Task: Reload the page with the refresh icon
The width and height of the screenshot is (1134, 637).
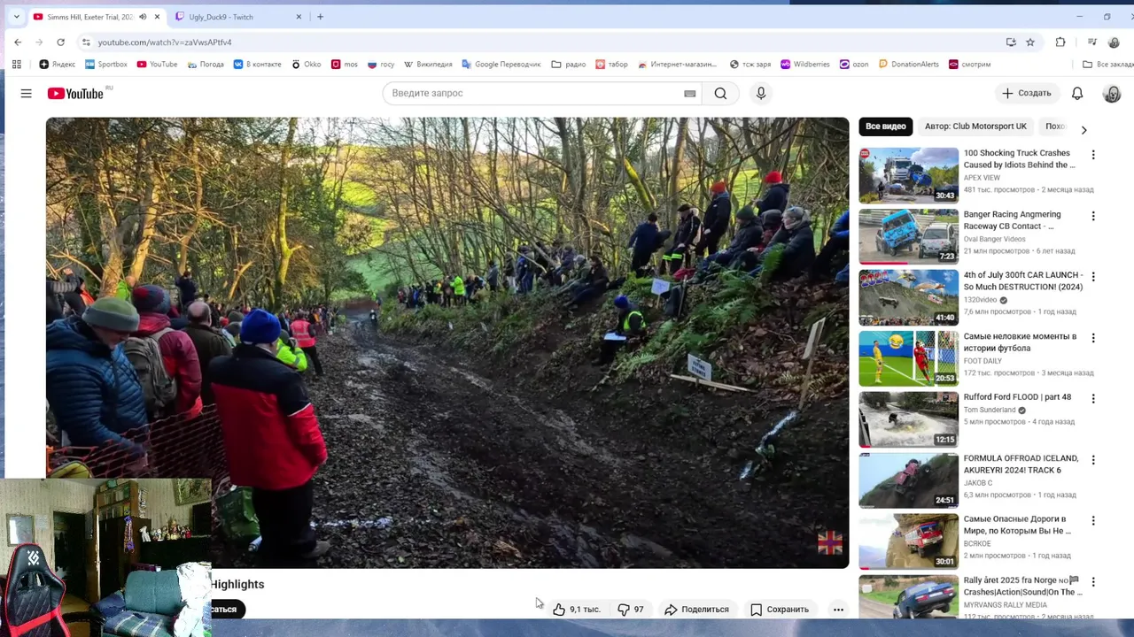Action: 60,42
